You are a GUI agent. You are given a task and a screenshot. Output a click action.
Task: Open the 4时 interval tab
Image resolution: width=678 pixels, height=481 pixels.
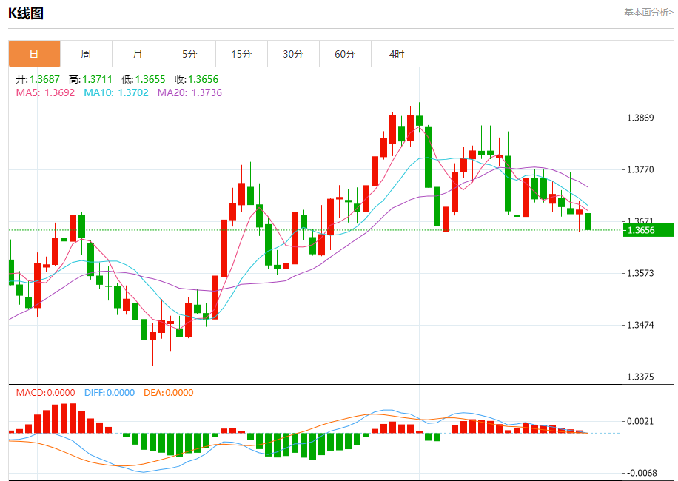[397, 54]
